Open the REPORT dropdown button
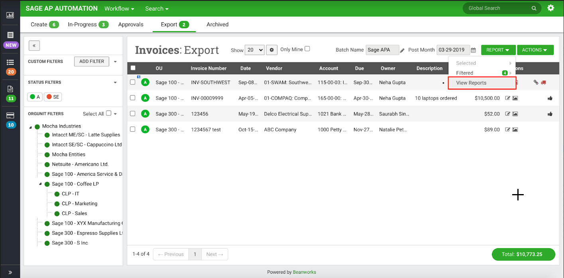The height and width of the screenshot is (278, 564). [498, 50]
